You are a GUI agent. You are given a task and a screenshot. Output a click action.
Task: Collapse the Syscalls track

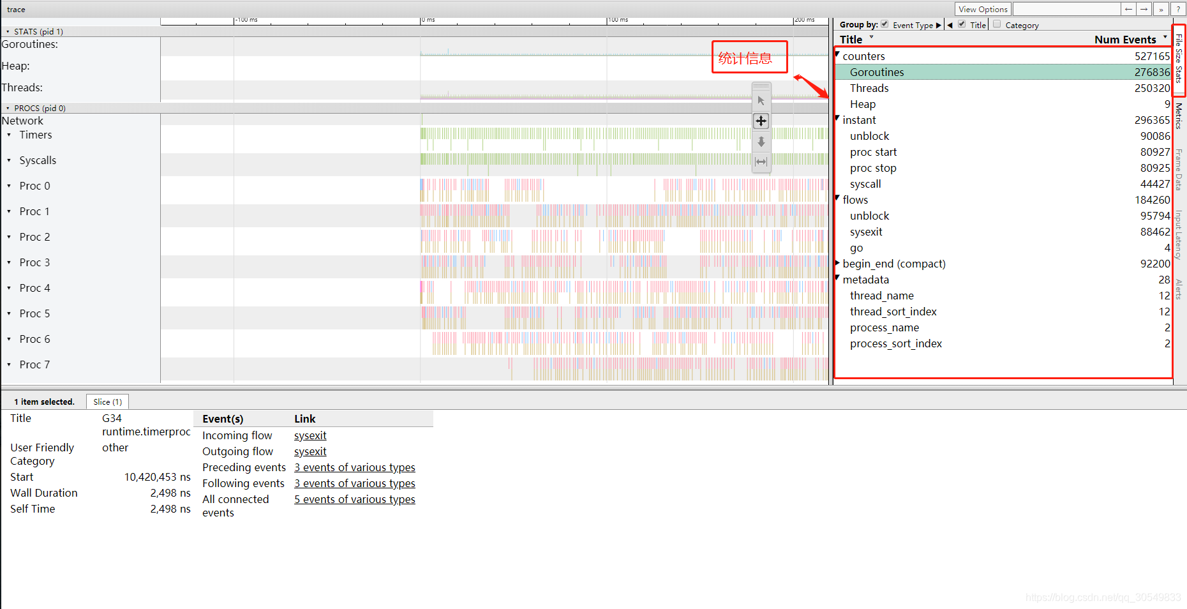(9, 160)
